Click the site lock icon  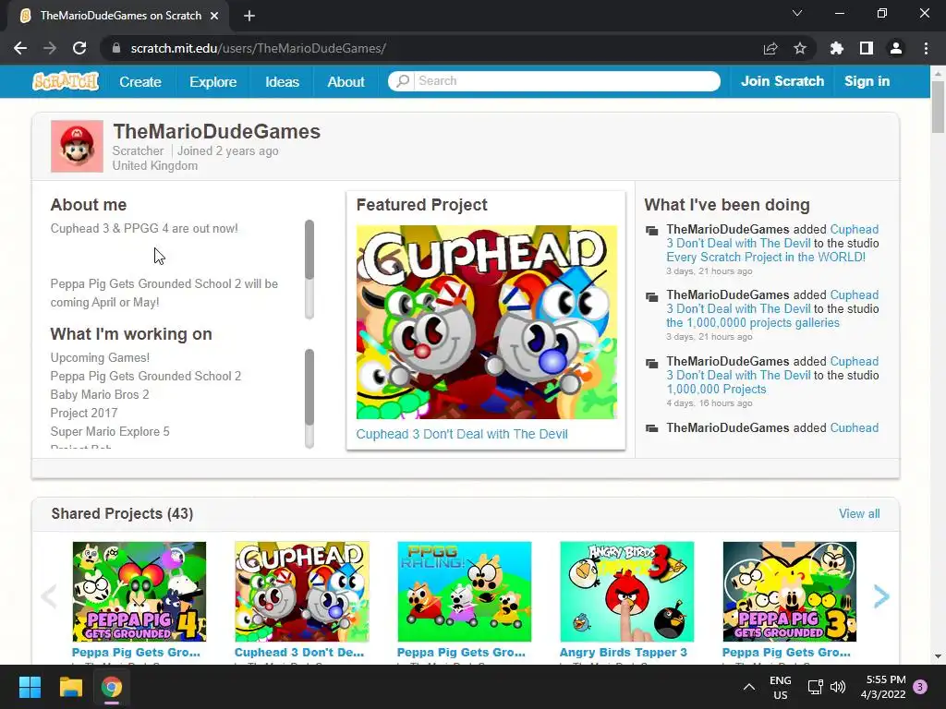(116, 48)
